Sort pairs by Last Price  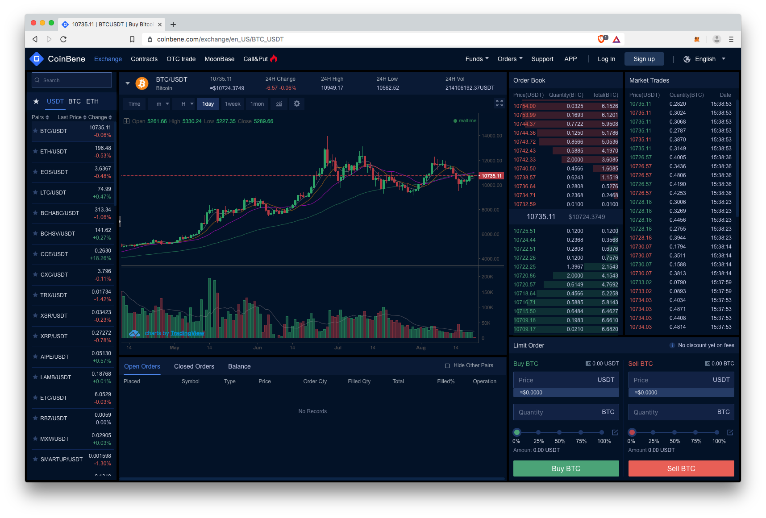(x=72, y=117)
